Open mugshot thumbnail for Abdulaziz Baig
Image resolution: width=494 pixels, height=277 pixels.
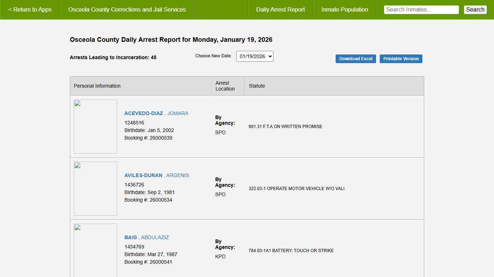95,250
